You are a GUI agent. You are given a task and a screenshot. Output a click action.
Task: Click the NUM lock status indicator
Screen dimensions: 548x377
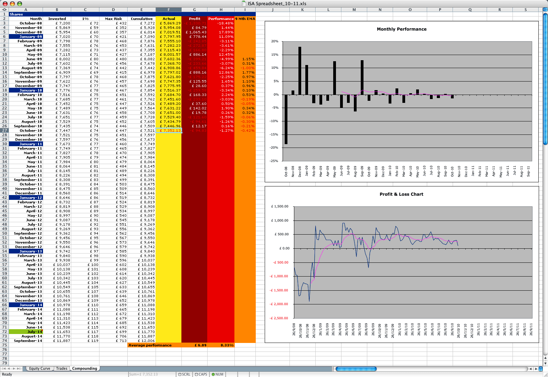pyautogui.click(x=218, y=374)
